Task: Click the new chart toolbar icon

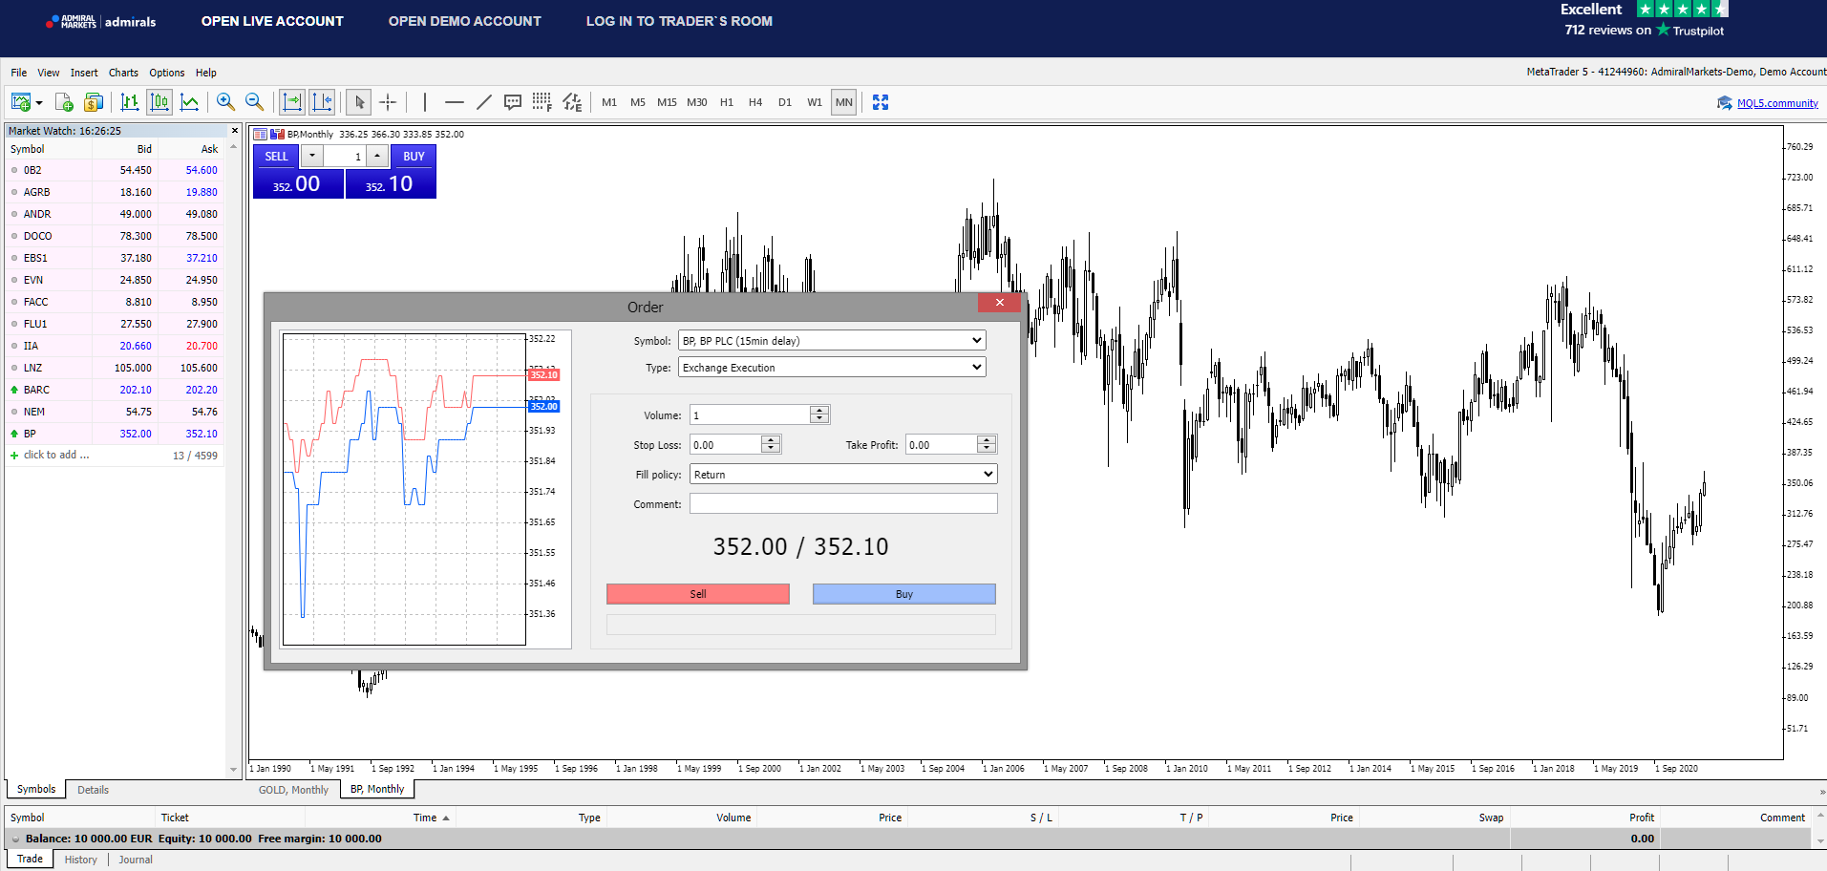Action: (x=20, y=102)
